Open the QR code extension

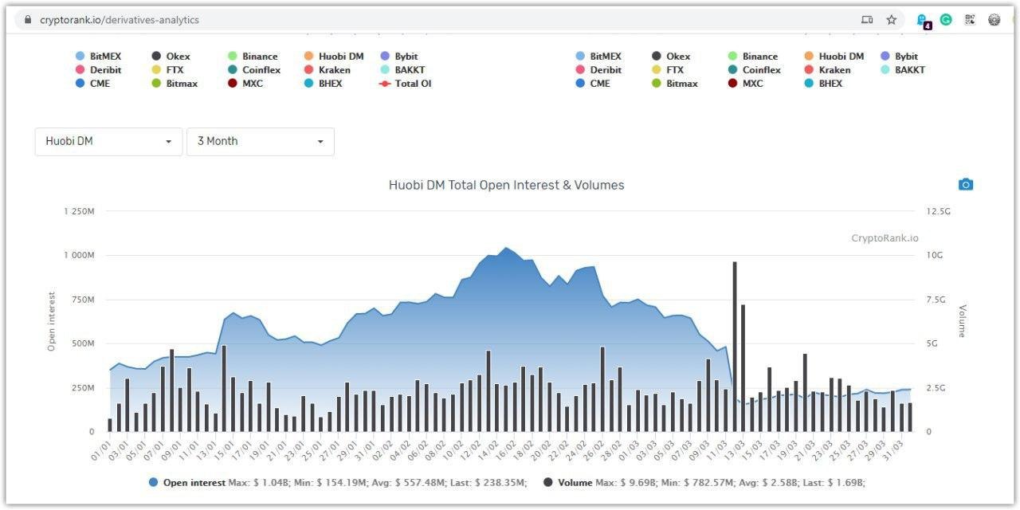click(970, 20)
